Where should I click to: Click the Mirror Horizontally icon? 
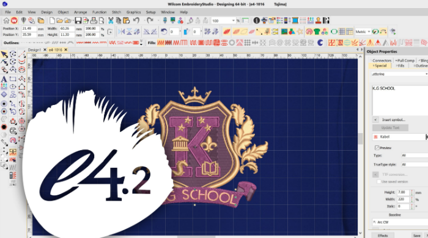click(122, 32)
